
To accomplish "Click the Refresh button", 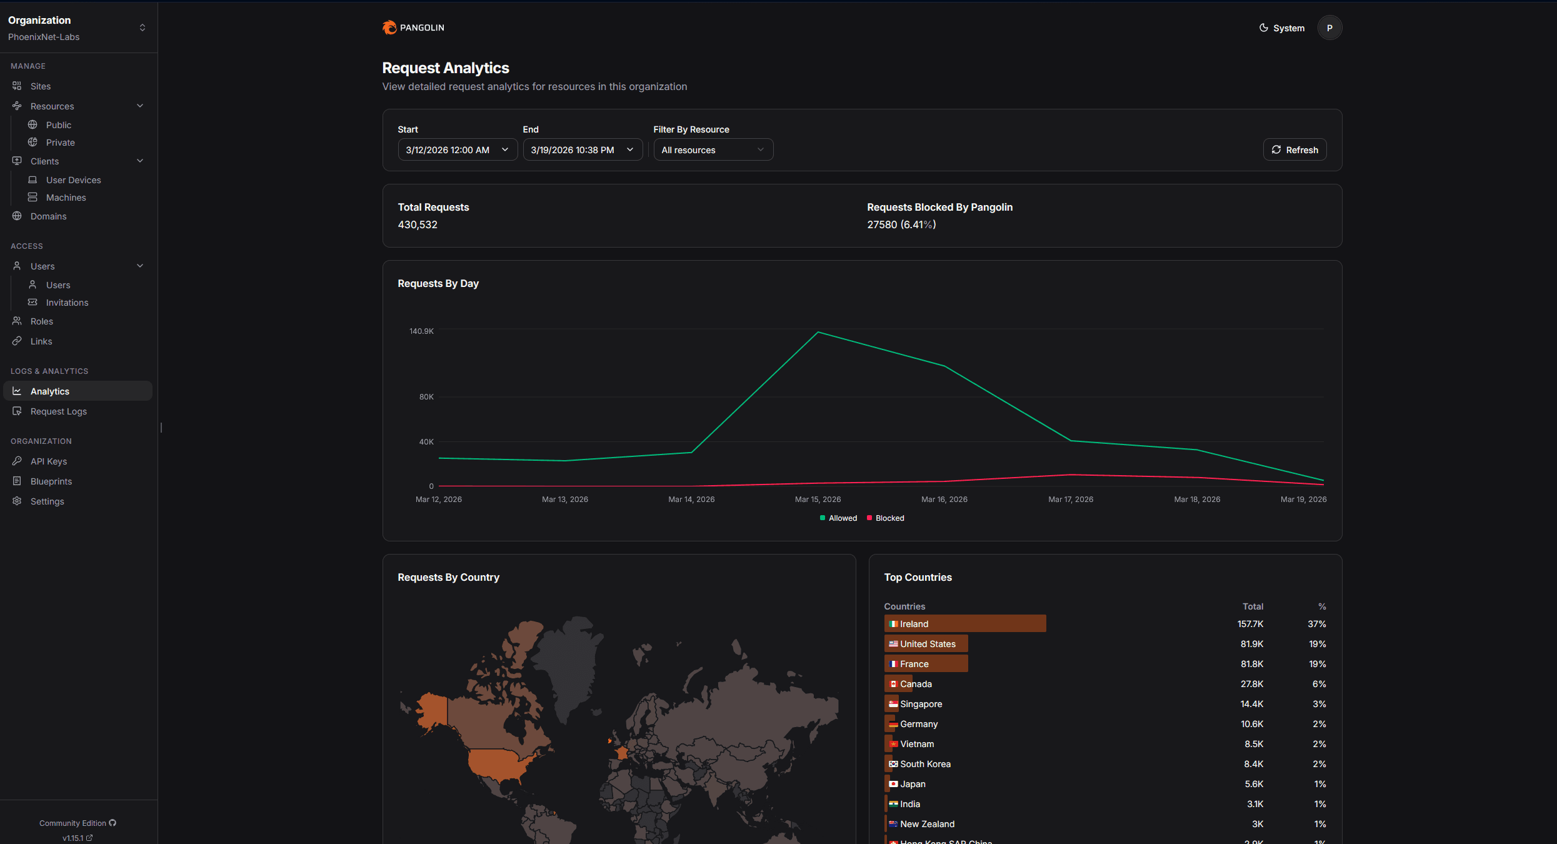I will pyautogui.click(x=1294, y=150).
